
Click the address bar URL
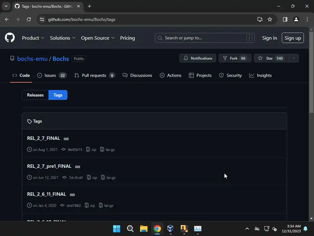[x=82, y=19]
